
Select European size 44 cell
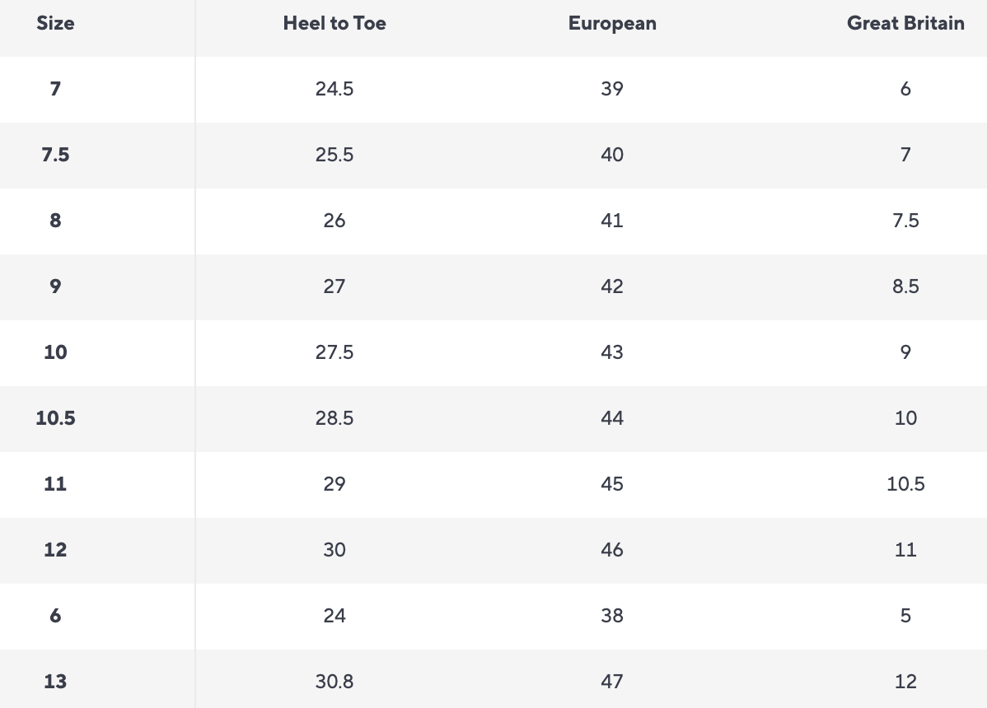(612, 418)
